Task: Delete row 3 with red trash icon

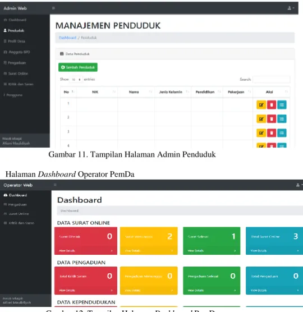Action: point(272,133)
